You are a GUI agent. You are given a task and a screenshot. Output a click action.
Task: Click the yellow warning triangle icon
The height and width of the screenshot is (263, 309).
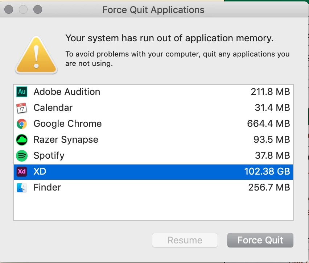[36, 55]
